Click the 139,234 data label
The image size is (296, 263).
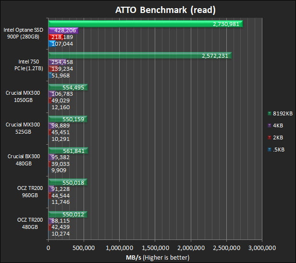click(x=62, y=69)
